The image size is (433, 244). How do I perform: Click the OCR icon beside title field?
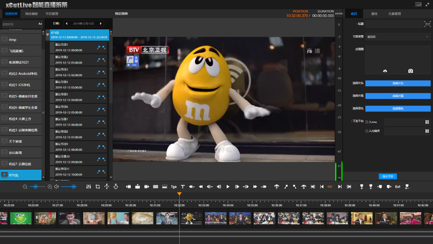click(x=428, y=24)
